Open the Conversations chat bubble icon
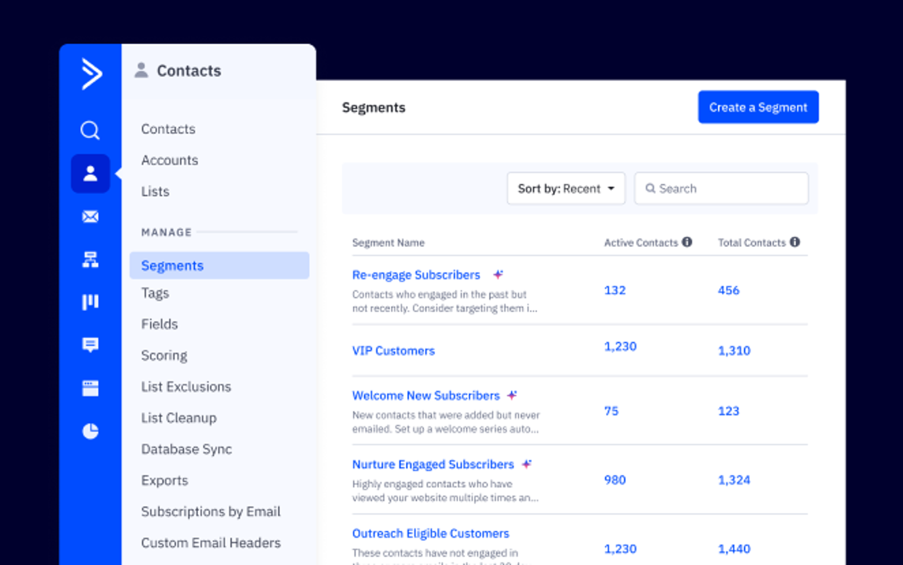This screenshot has width=903, height=565. point(90,345)
